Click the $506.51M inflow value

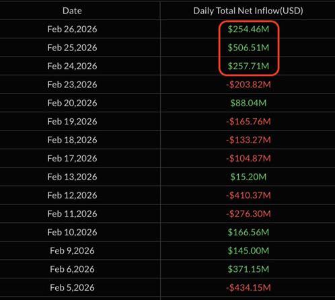248,48
